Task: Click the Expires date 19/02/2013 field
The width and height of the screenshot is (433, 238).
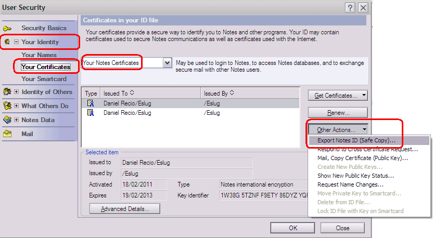Action: [x=144, y=195]
